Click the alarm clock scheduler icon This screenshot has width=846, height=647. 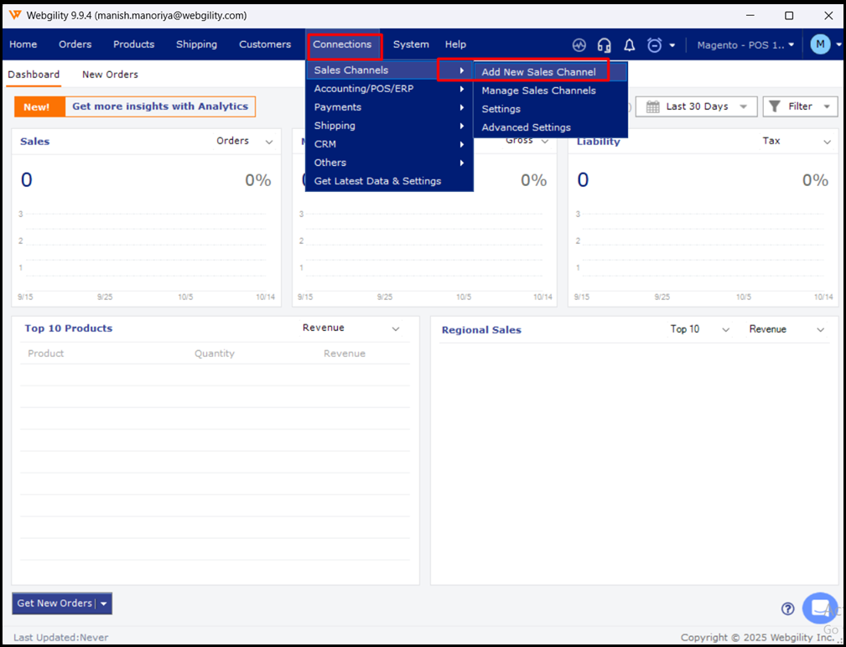pos(655,45)
